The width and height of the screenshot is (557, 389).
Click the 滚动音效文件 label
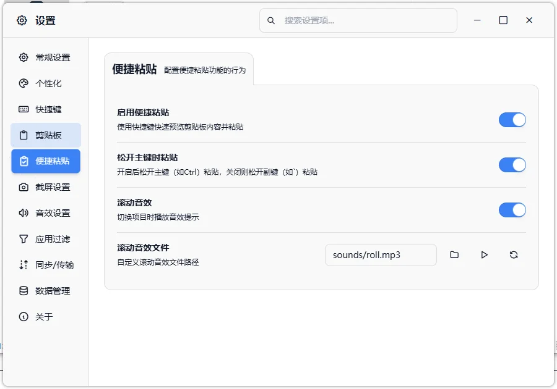pos(143,248)
